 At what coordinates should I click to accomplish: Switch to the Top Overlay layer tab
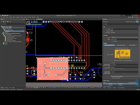[71, 88]
